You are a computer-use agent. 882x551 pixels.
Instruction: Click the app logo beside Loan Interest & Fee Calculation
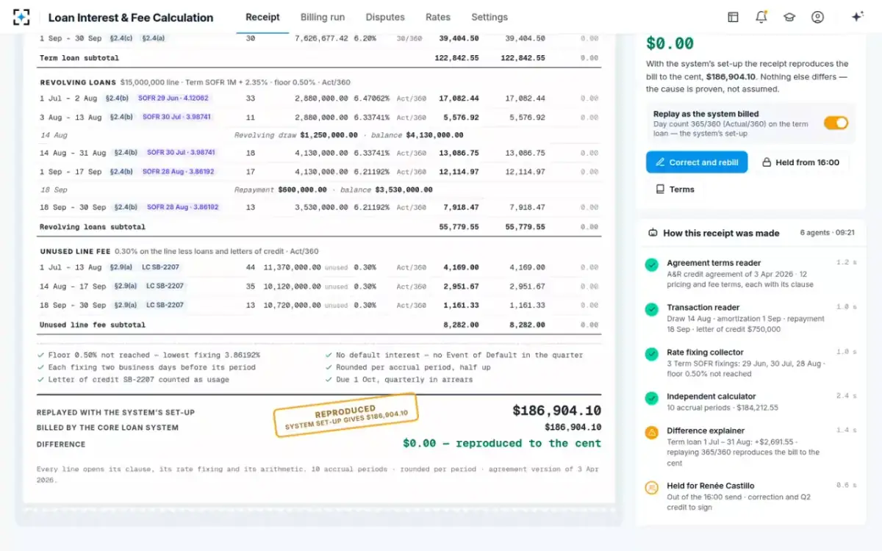tap(21, 17)
